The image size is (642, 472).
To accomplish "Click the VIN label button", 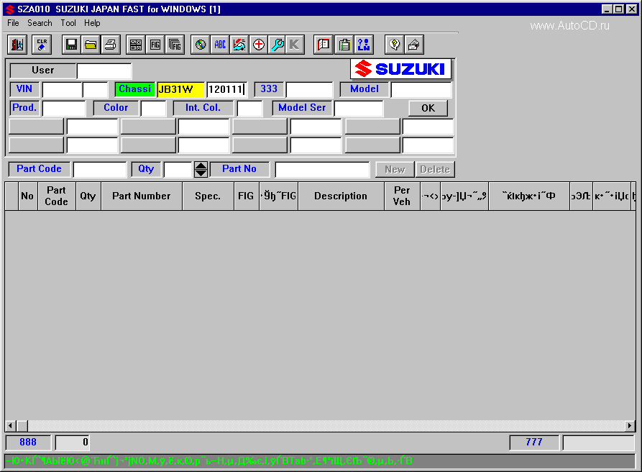I will (x=24, y=89).
